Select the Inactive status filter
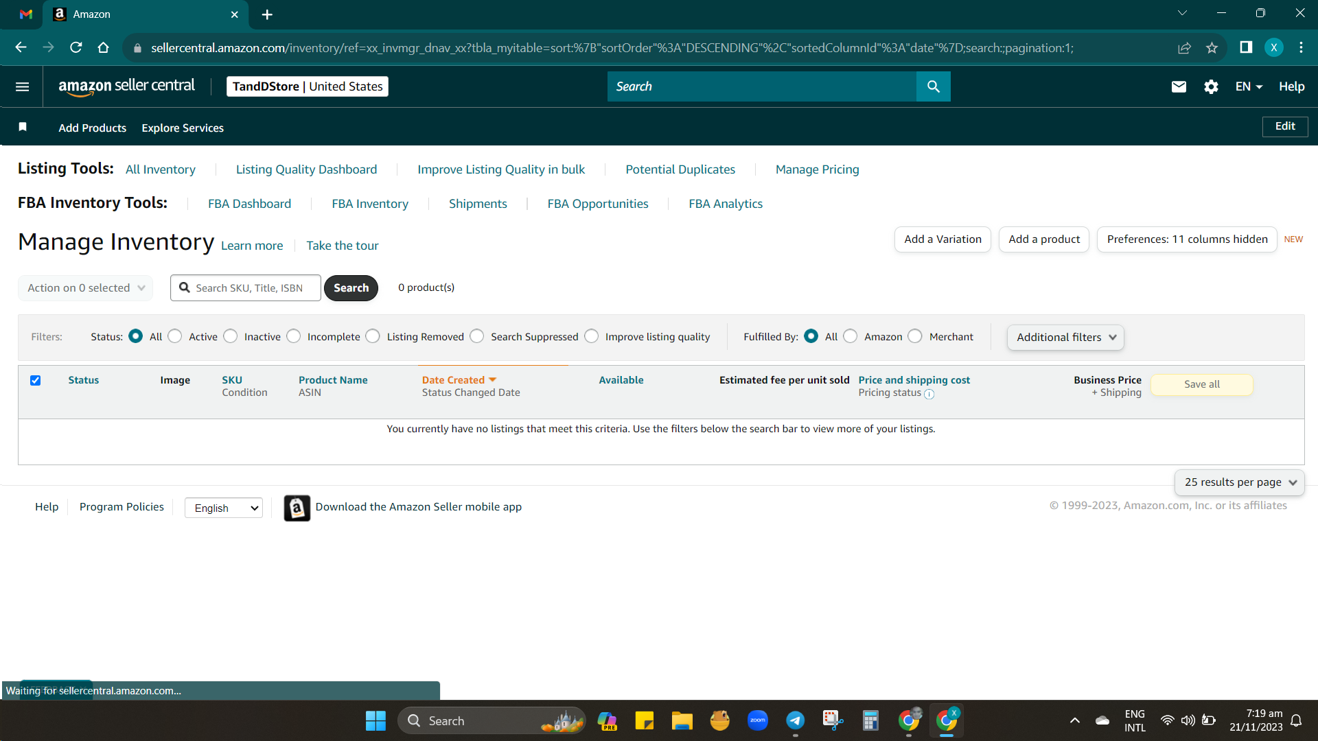Screen dimensions: 1318x741 pos(231,336)
